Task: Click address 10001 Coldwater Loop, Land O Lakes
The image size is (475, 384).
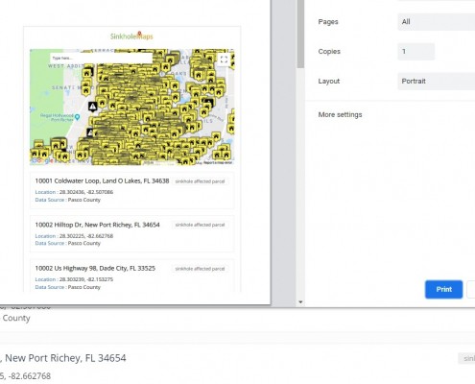Action: click(x=102, y=180)
